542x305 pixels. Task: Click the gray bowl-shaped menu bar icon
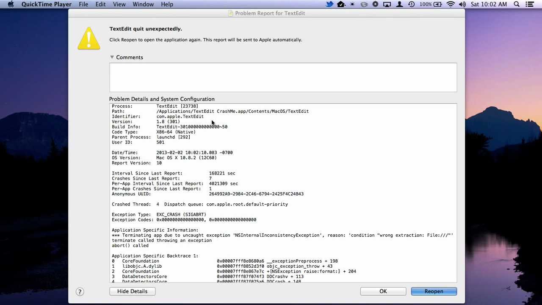(364, 4)
